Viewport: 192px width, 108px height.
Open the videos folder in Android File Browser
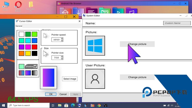[x=118, y=11]
